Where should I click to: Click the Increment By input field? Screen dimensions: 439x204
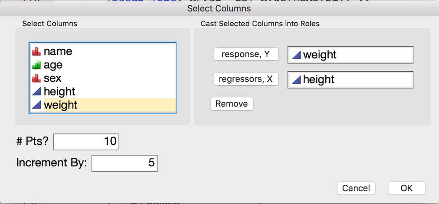click(125, 163)
